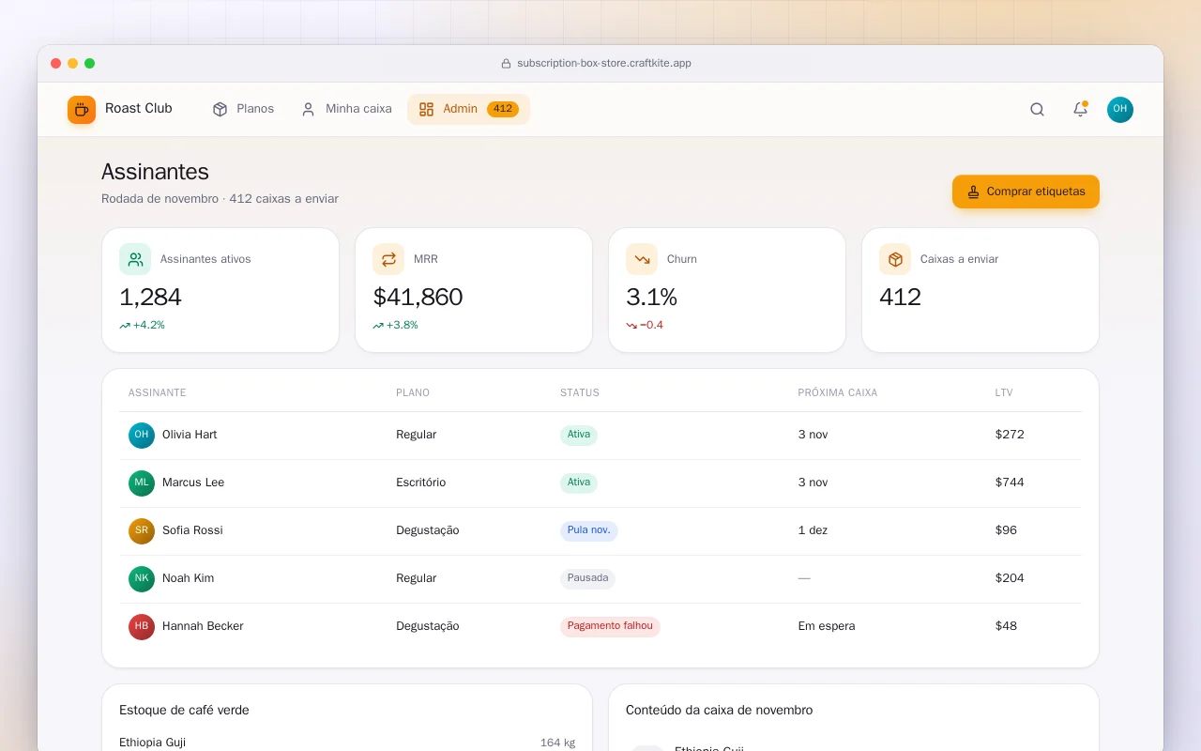Click the Churn trending-down icon
1201x751 pixels.
[642, 259]
